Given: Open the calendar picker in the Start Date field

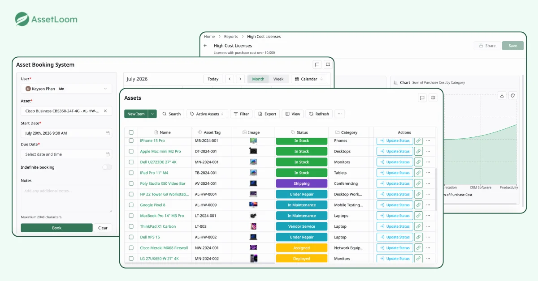Looking at the screenshot, I should coord(108,133).
